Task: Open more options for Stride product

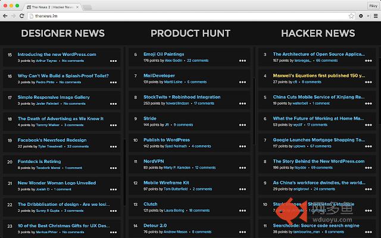Action: pos(242,125)
